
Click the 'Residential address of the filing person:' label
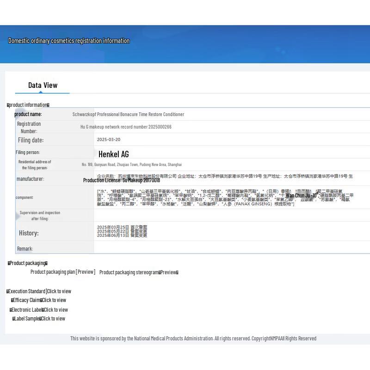coord(35,165)
